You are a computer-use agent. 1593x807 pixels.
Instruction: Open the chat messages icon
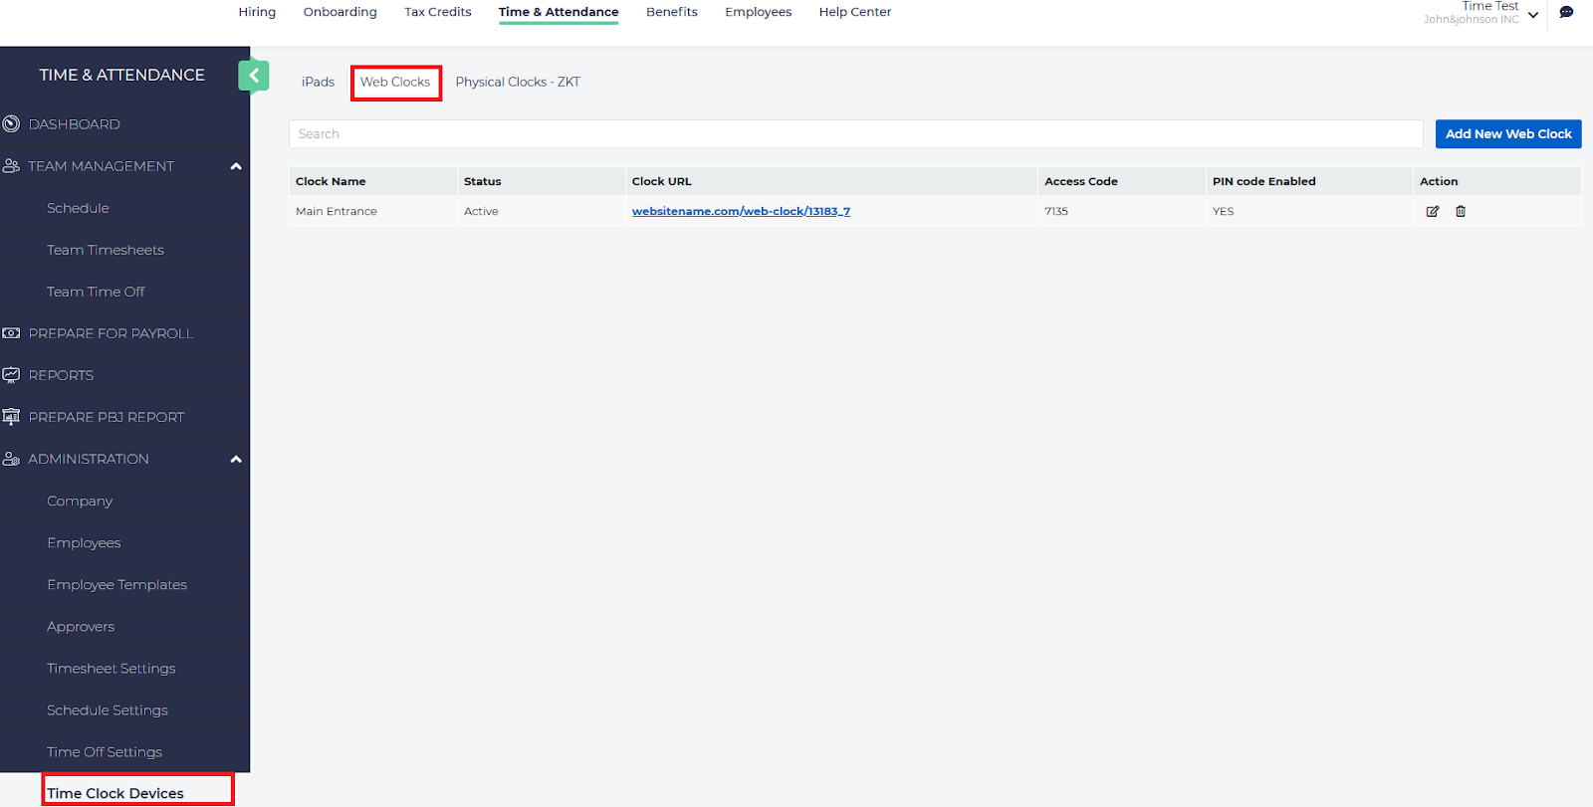1566,13
